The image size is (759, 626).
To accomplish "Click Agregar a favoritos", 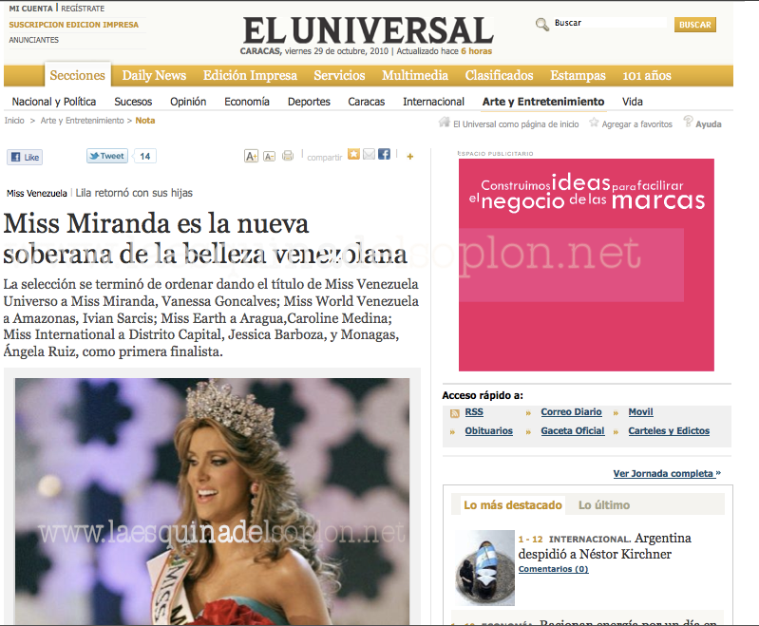I will click(x=637, y=124).
